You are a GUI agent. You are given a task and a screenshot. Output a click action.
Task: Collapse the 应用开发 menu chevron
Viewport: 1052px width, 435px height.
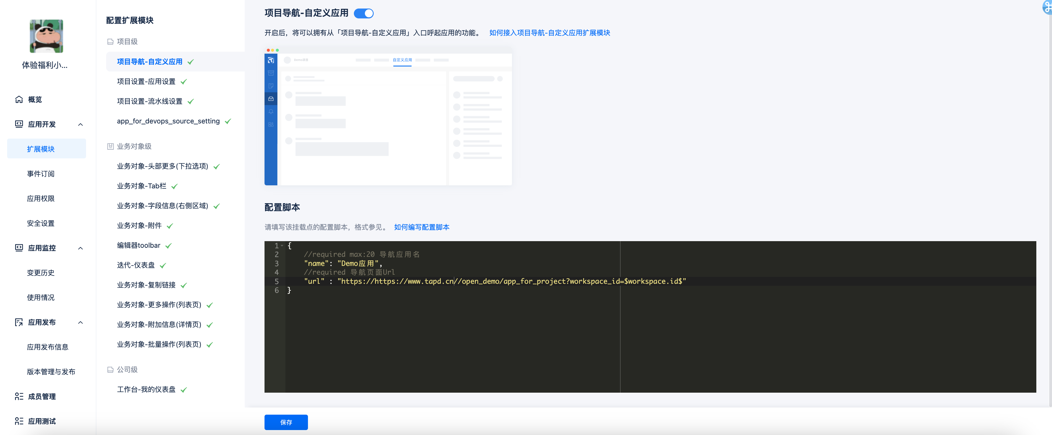(81, 124)
